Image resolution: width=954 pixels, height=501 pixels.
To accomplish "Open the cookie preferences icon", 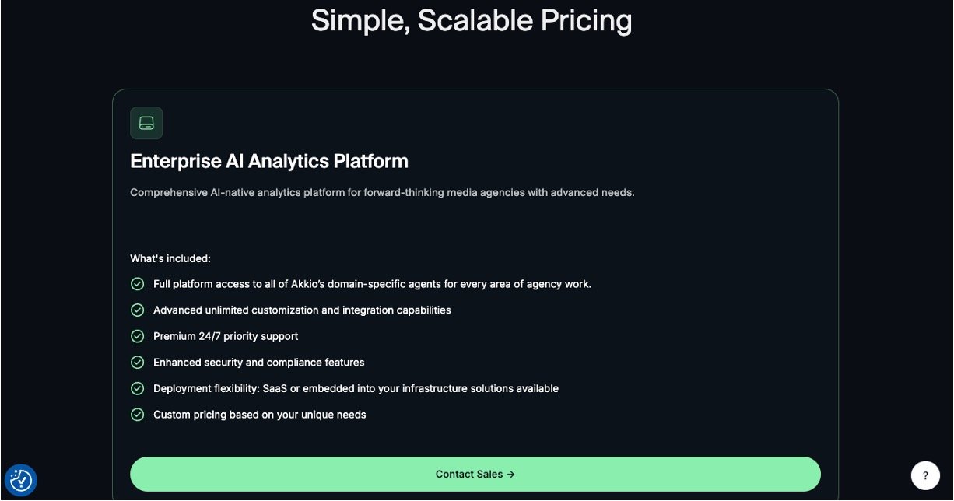I will pyautogui.click(x=21, y=480).
